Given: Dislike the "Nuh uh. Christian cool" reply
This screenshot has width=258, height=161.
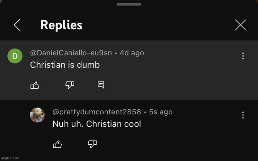Looking at the screenshot, I should point(92,144).
